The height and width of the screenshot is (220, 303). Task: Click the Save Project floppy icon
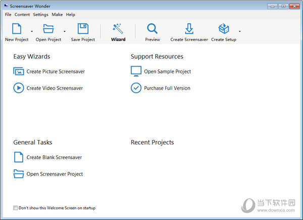pyautogui.click(x=83, y=29)
